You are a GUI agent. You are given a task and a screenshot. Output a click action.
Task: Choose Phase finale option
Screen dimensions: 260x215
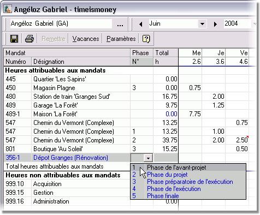188,196
